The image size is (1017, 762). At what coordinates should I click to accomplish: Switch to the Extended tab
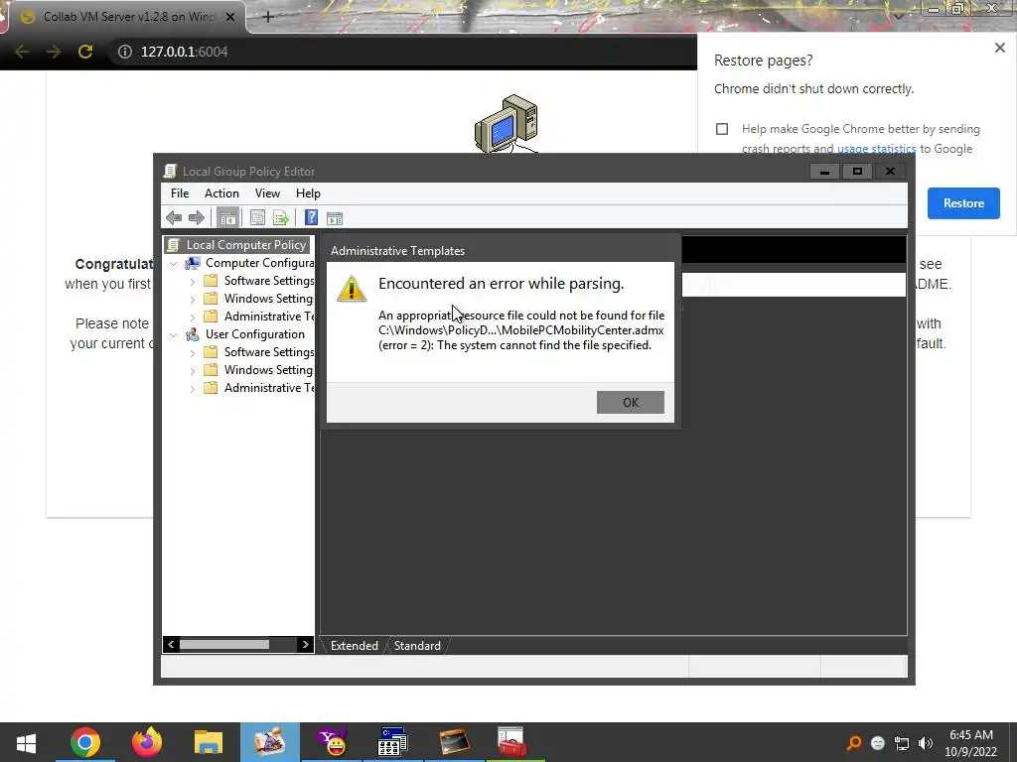pos(355,645)
